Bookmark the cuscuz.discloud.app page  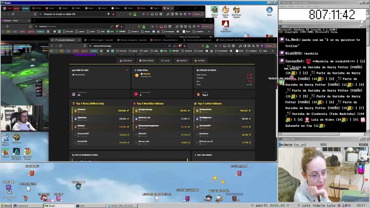(85, 46)
